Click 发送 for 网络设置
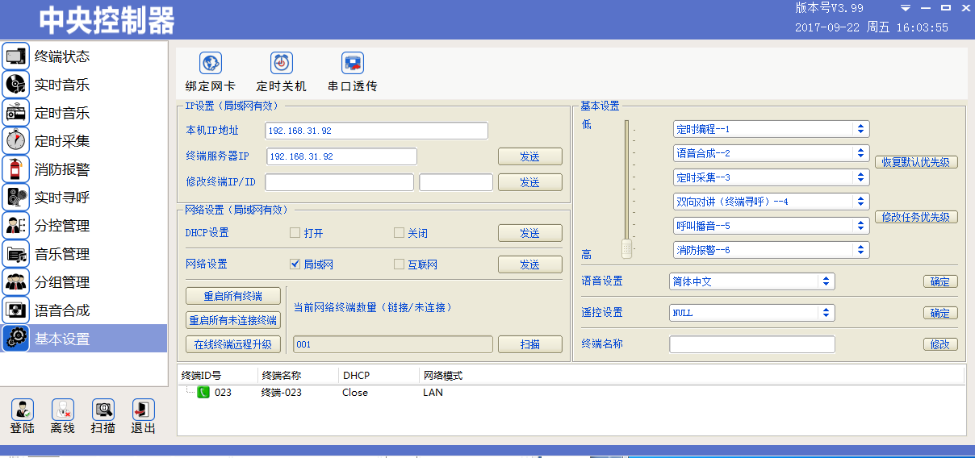This screenshot has height=458, width=975. coord(529,264)
